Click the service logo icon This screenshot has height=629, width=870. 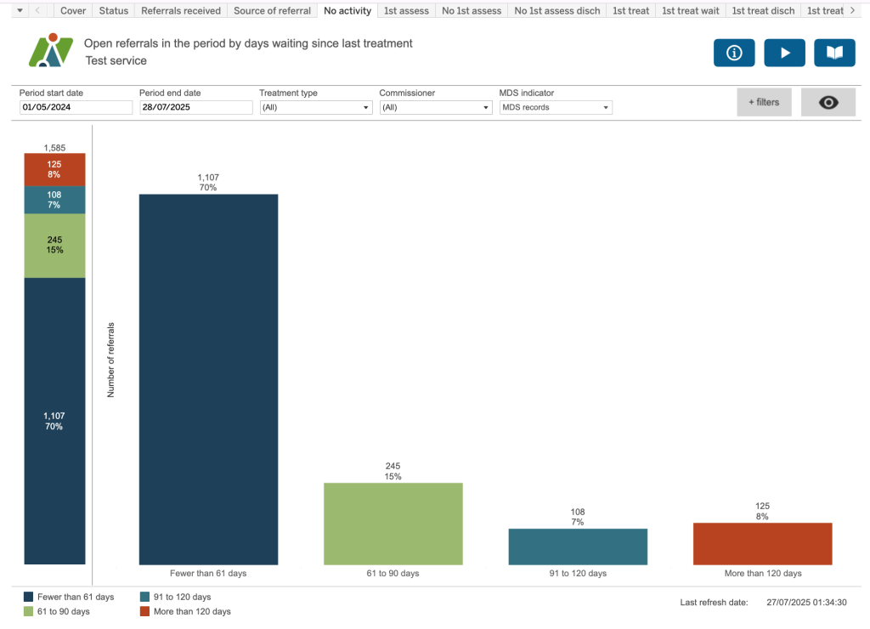[51, 51]
